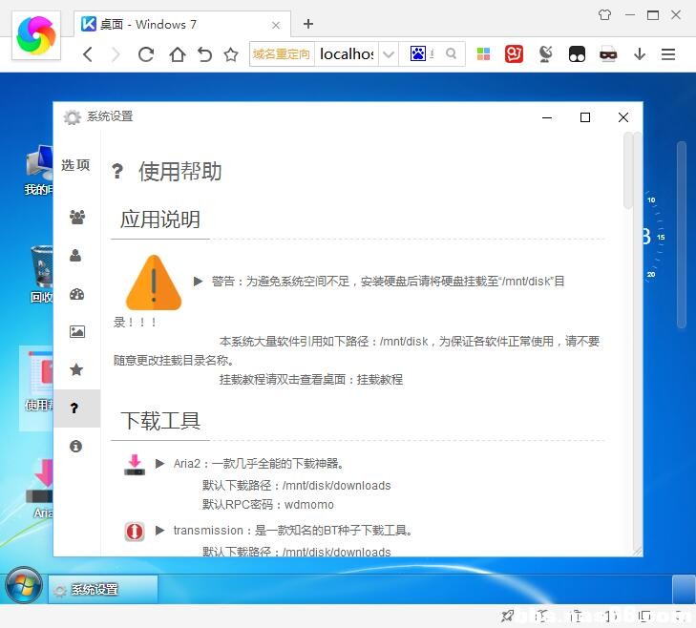Go back with the browser back arrow
The width and height of the screenshot is (696, 628).
(x=88, y=54)
